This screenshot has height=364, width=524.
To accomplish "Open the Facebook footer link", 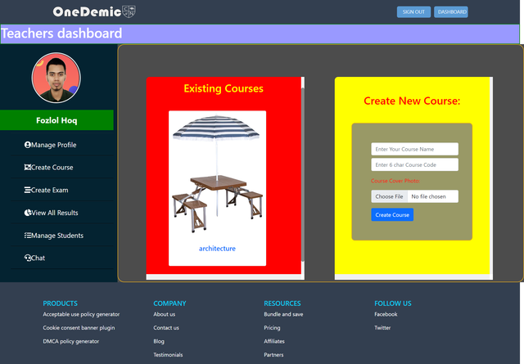I will pyautogui.click(x=386, y=314).
